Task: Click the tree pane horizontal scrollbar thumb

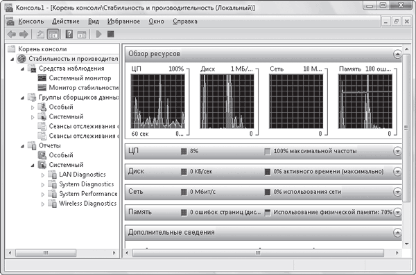Action: coord(46,253)
